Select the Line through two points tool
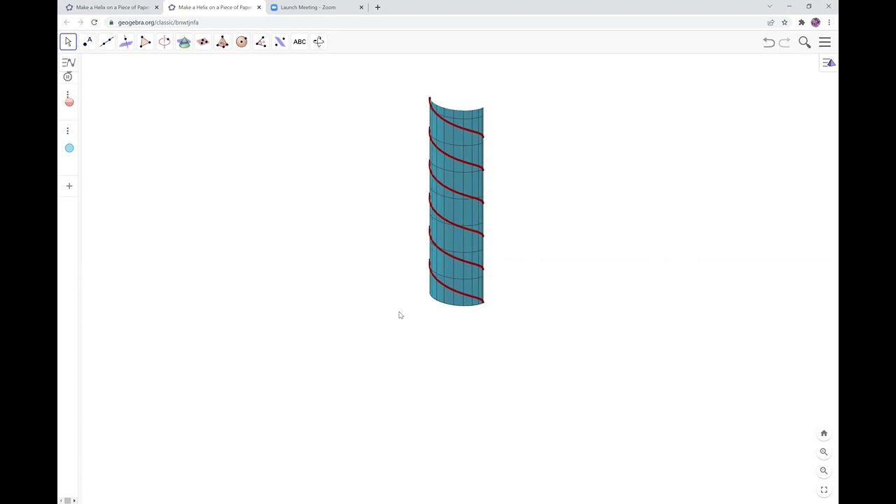This screenshot has width=896, height=504. (106, 42)
